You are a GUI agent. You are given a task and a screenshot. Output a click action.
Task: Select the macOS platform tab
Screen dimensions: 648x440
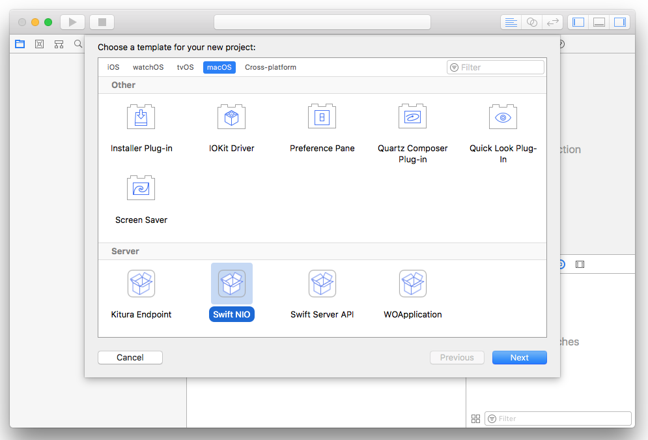[x=219, y=67]
